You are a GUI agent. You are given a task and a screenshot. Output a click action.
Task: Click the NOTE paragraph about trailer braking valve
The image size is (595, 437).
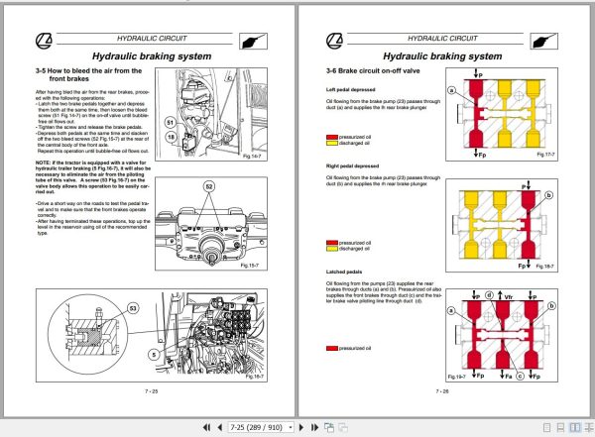(x=93, y=177)
